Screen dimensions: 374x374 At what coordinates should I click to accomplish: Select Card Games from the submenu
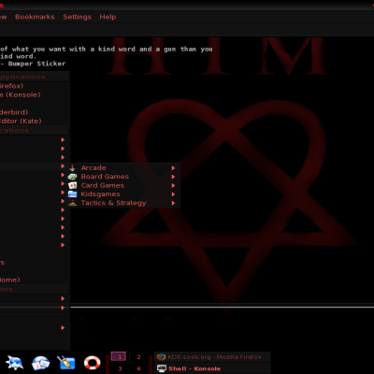122,185
